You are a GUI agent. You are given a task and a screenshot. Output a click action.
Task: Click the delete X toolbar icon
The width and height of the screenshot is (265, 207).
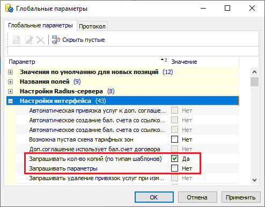coord(41,40)
